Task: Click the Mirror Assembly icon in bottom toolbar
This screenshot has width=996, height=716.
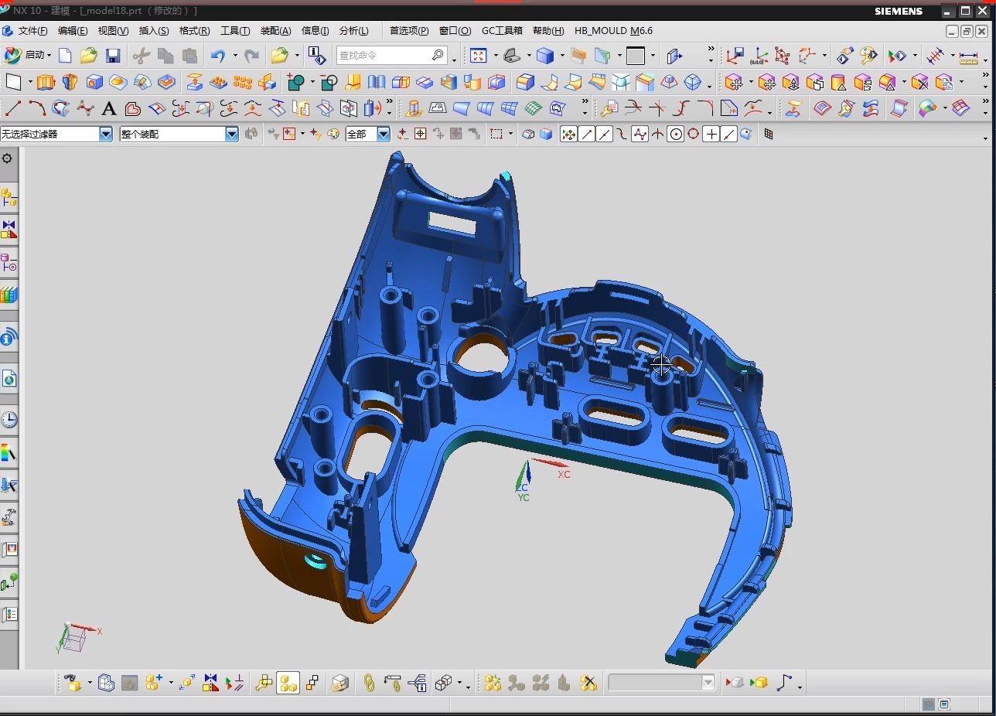Action: [x=210, y=683]
